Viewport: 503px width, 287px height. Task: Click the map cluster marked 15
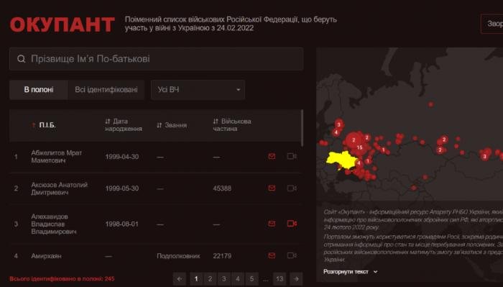coord(359,147)
